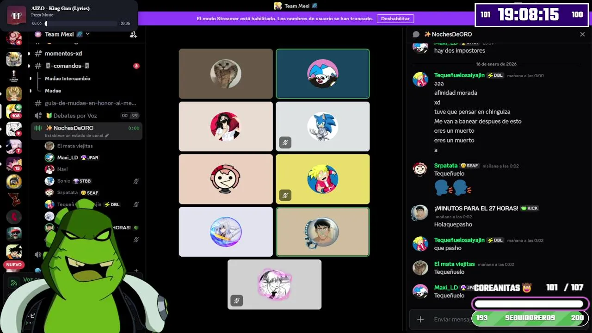Open the server icon showing badge 9
This screenshot has width=592, height=333.
14,129
